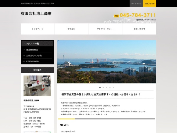Open the お問い合わせ item in main navigation
The width and height of the screenshot is (177, 133).
tap(139, 29)
